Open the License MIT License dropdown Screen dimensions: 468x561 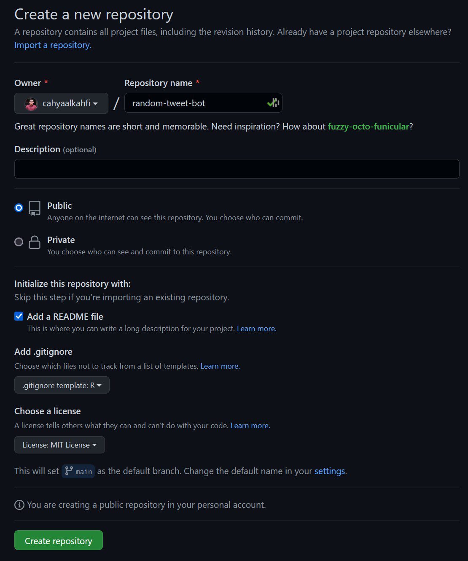click(59, 445)
